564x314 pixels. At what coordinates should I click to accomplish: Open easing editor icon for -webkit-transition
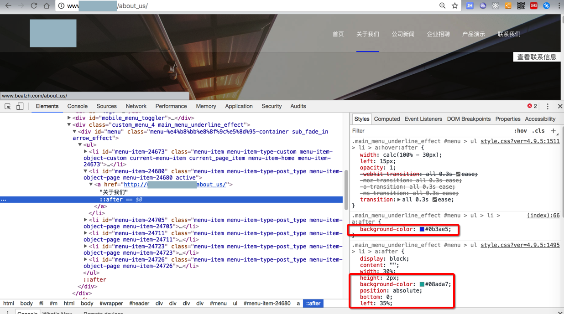pos(458,174)
